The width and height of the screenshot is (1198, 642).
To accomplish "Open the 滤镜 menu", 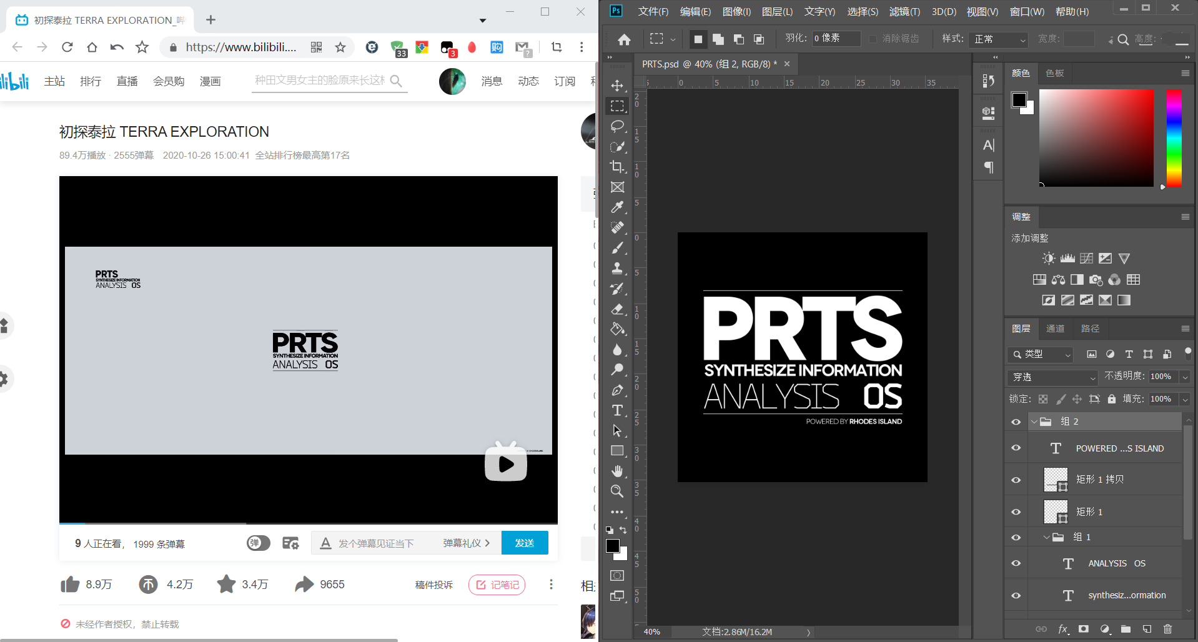I will 904,11.
